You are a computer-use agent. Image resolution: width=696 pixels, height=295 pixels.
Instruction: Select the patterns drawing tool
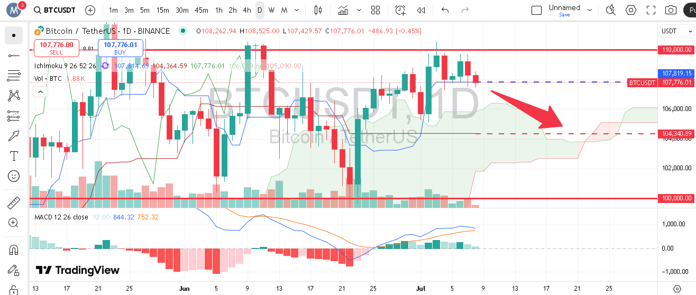coord(14,96)
